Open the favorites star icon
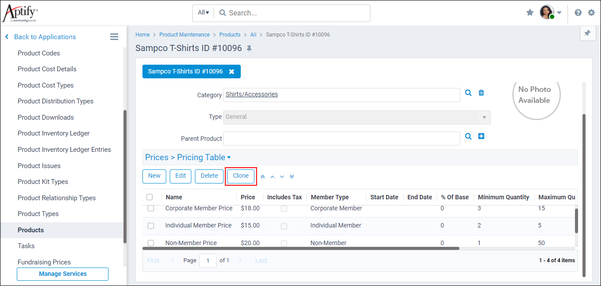Viewport: 601px width, 286px height. (x=530, y=13)
